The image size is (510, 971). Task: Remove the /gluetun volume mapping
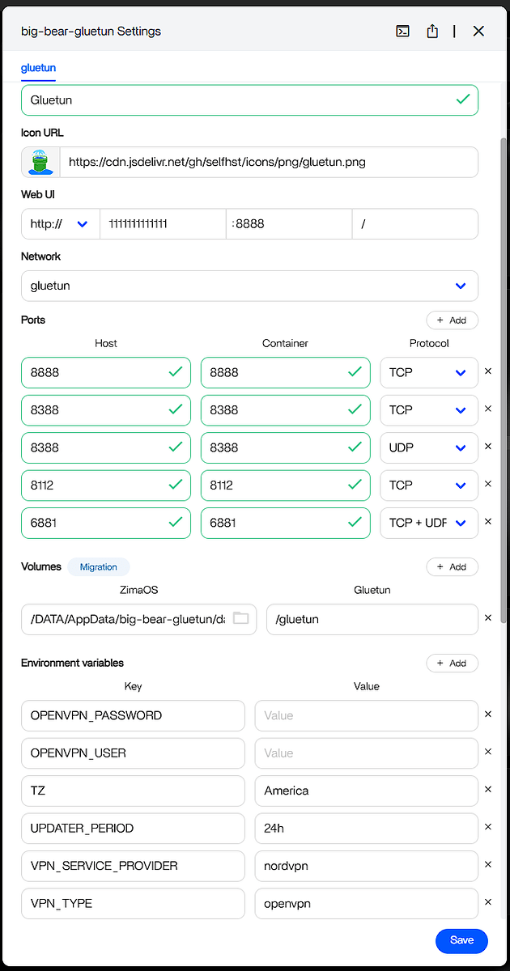[487, 618]
